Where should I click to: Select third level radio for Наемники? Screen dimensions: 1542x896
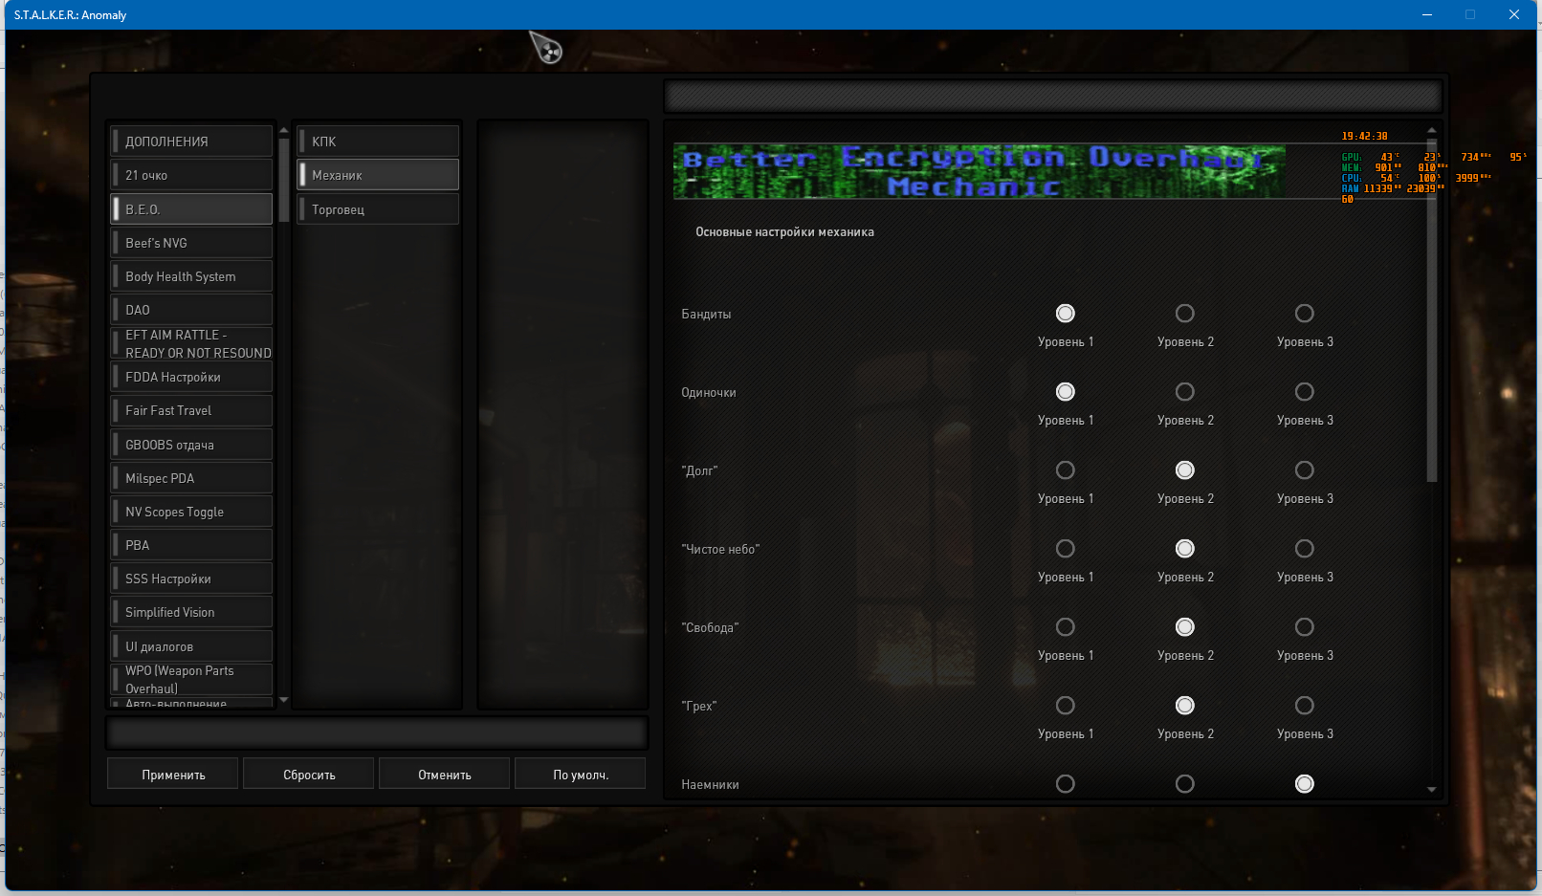(1304, 784)
